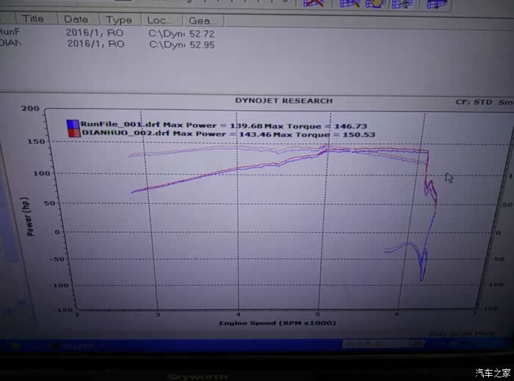This screenshot has height=381, width=514.
Task: Click the graph icon with red X
Action: 314,3
